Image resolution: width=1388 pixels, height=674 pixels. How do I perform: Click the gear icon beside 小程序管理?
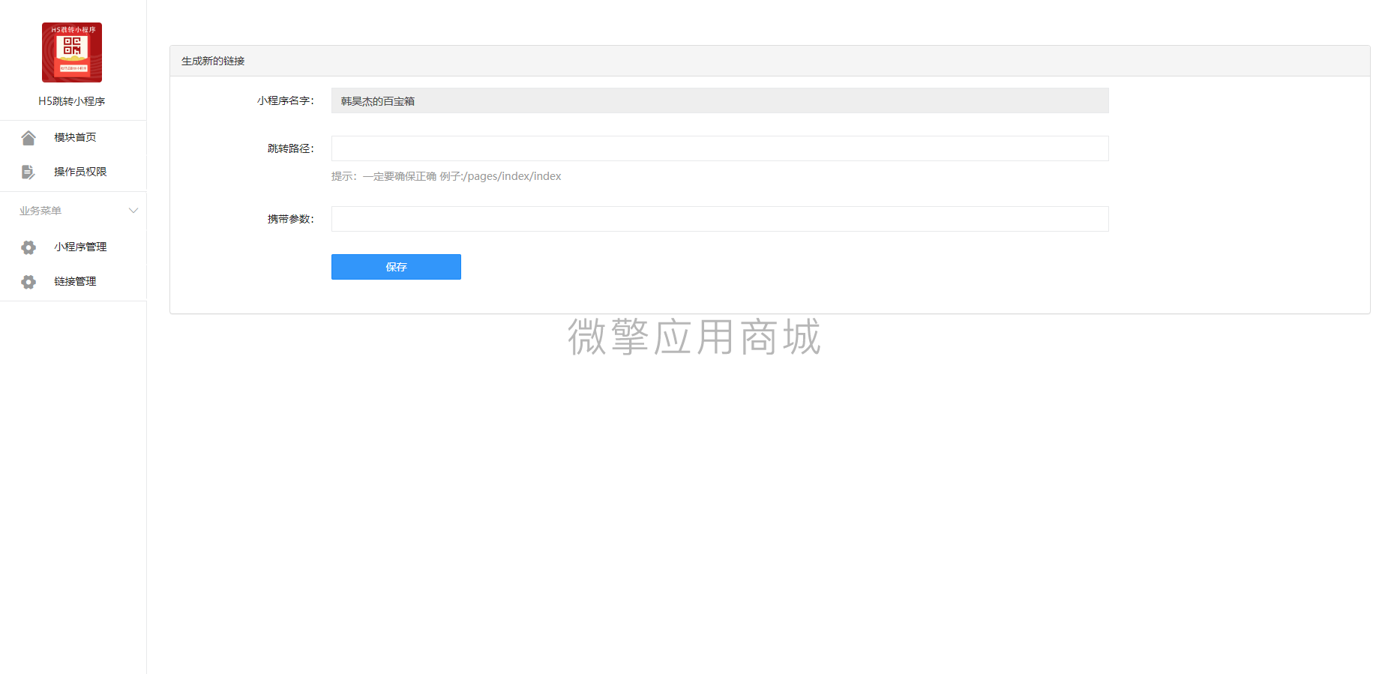(x=28, y=247)
